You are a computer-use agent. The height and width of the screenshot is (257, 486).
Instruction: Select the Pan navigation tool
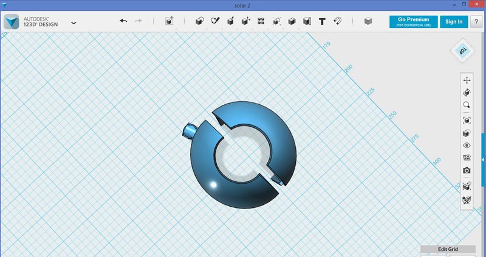(x=467, y=80)
